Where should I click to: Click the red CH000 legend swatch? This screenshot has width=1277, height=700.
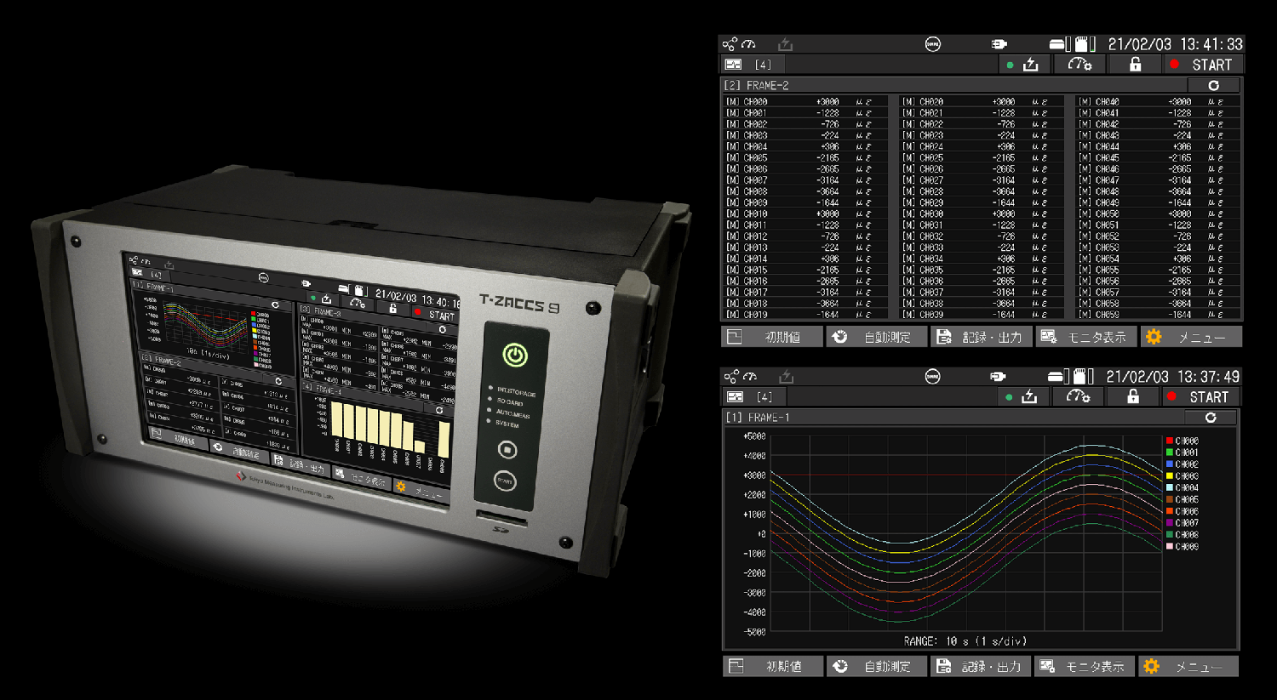1170,441
